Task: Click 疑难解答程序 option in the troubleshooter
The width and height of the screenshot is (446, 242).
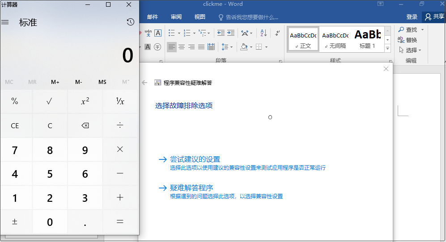Action: (x=191, y=188)
